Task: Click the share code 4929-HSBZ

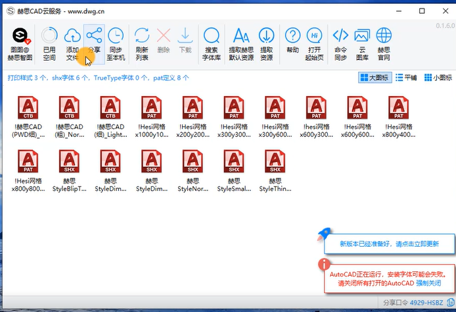Action: tap(426, 303)
